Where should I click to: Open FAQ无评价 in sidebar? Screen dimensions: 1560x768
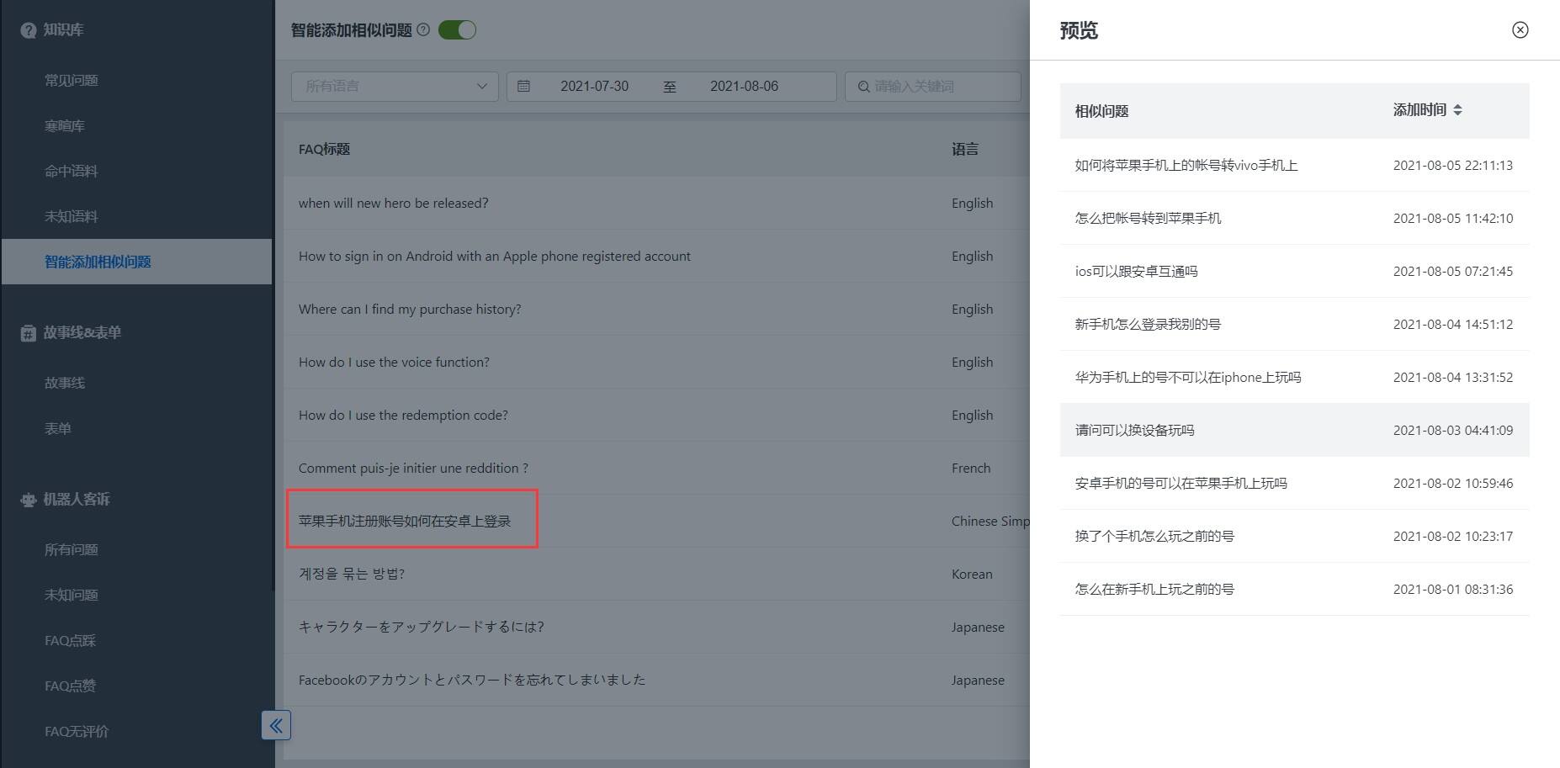tap(77, 732)
